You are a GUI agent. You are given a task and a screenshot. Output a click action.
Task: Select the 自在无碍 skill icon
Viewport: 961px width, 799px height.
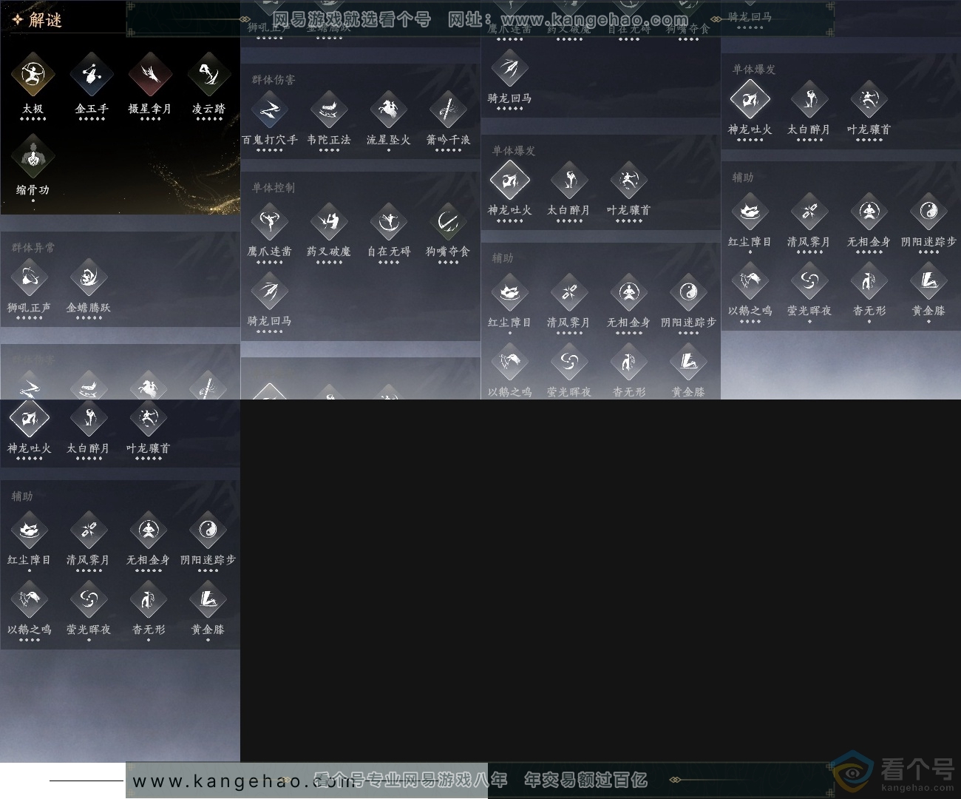pyautogui.click(x=389, y=222)
